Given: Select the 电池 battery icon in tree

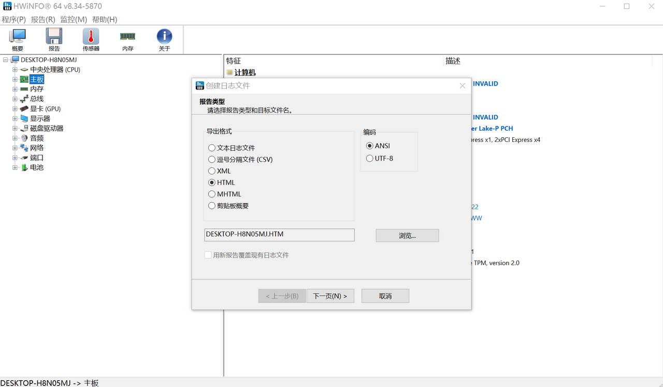Looking at the screenshot, I should (24, 167).
